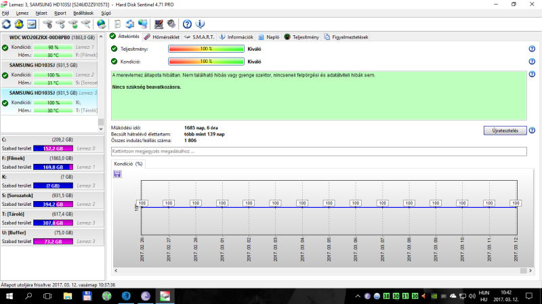The height and width of the screenshot is (304, 542).
Task: Click the graph scroll right arrow
Action: coord(530,271)
